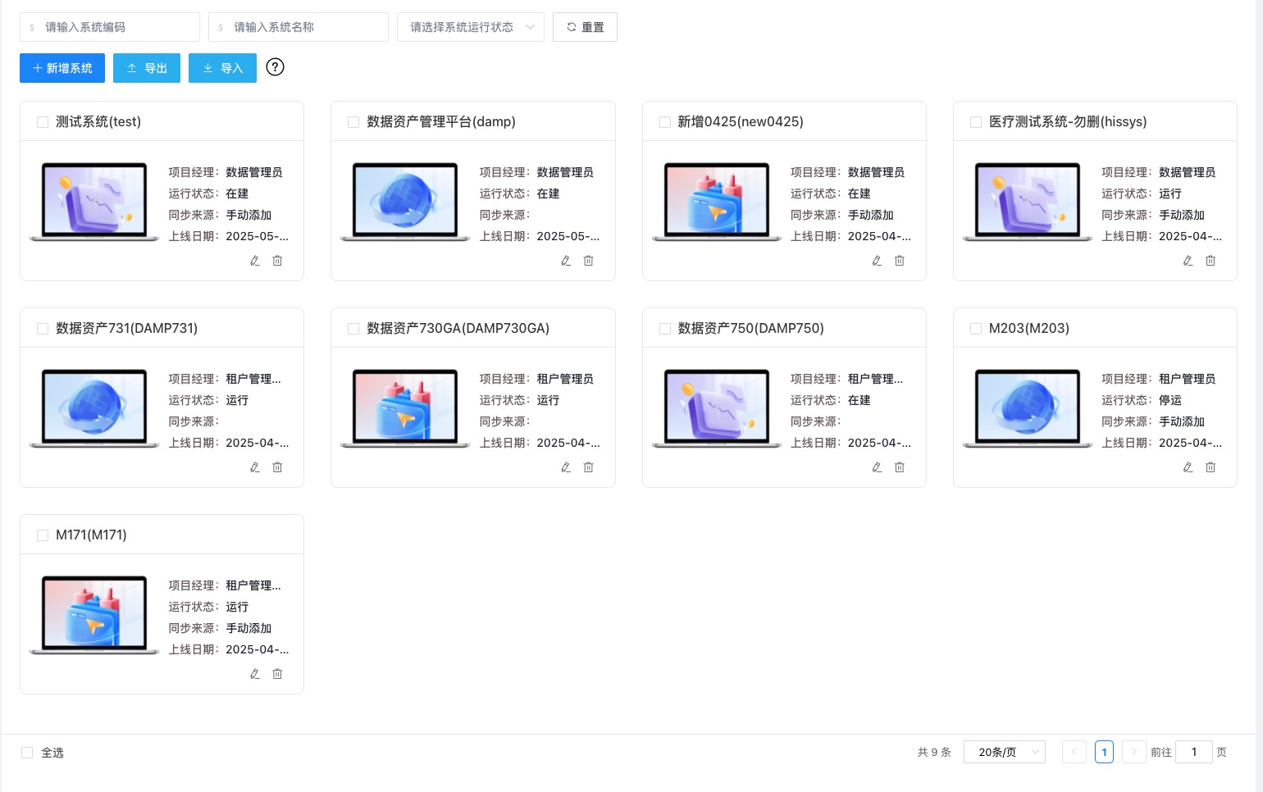
Task: Click trash icon on M171(M171) card
Action: pyautogui.click(x=277, y=674)
